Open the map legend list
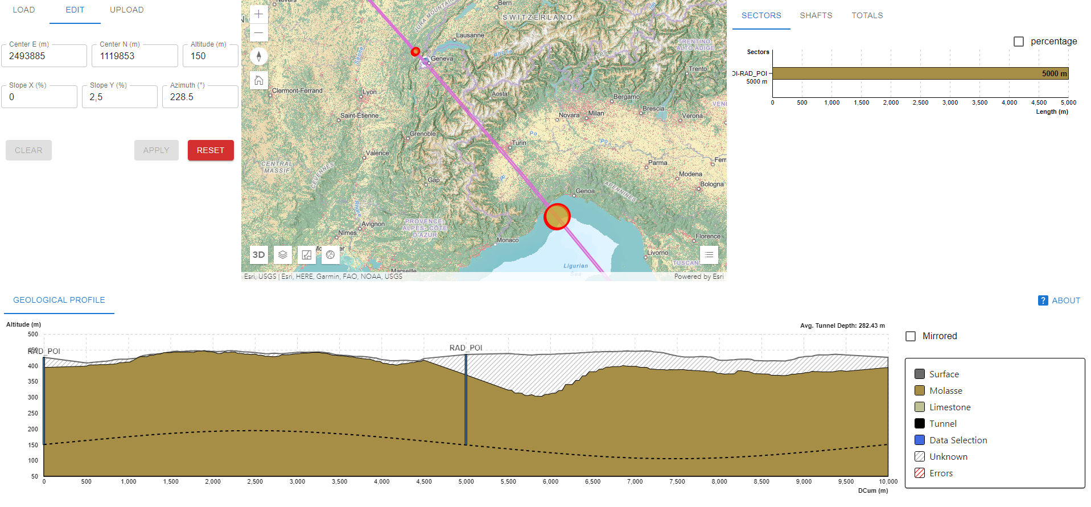This screenshot has width=1091, height=507. point(709,255)
